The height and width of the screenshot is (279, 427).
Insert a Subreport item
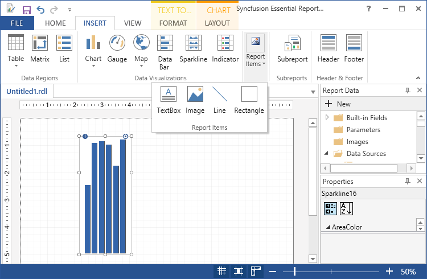pos(292,48)
